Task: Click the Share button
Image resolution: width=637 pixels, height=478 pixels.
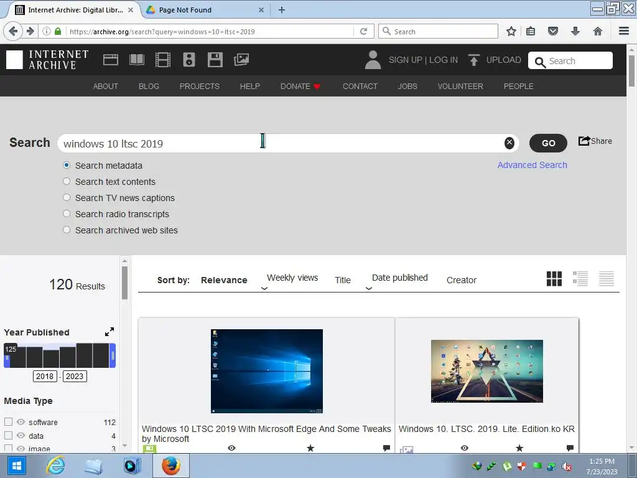Action: coord(595,141)
